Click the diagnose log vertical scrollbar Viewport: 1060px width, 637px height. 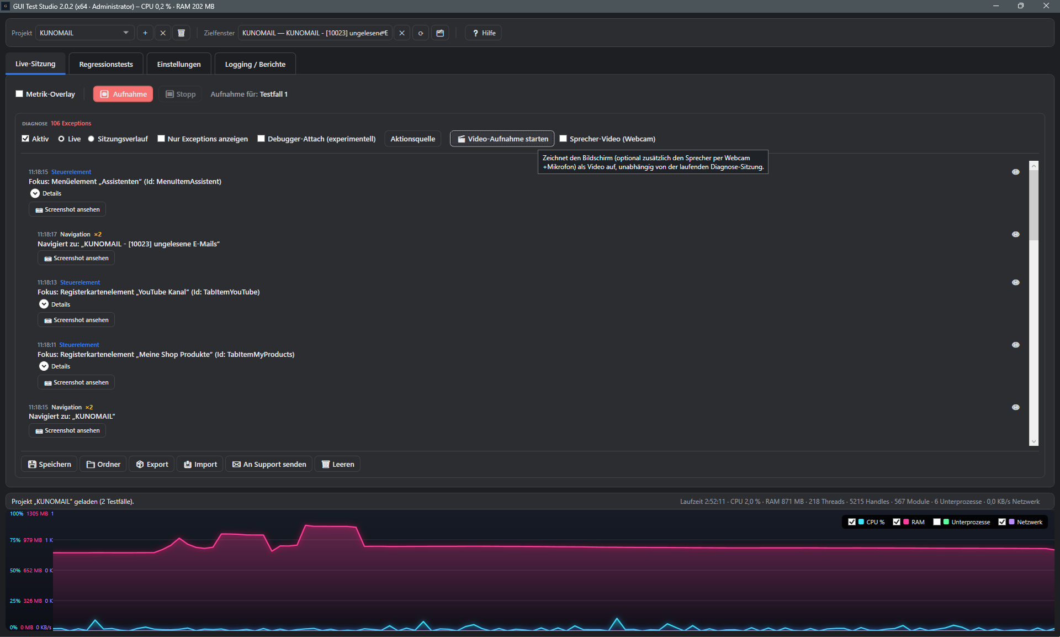(1034, 303)
